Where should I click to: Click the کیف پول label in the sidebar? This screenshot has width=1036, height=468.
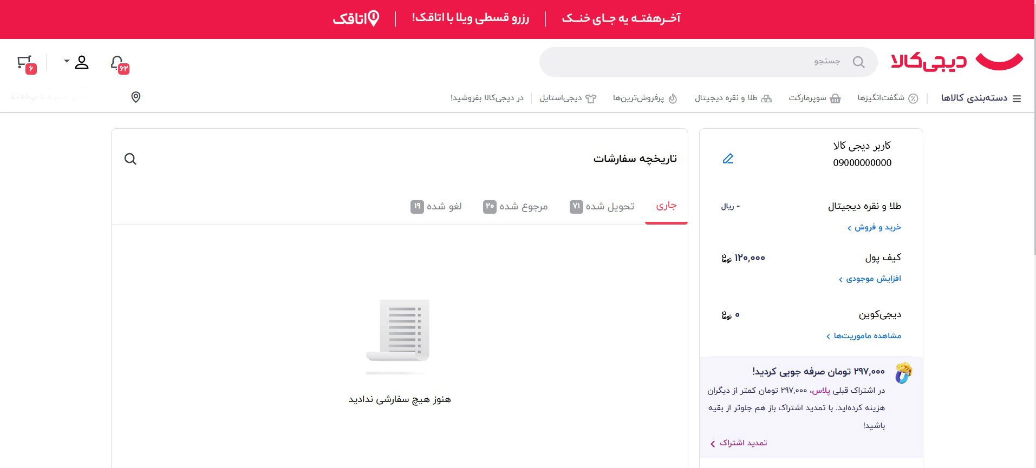point(883,258)
